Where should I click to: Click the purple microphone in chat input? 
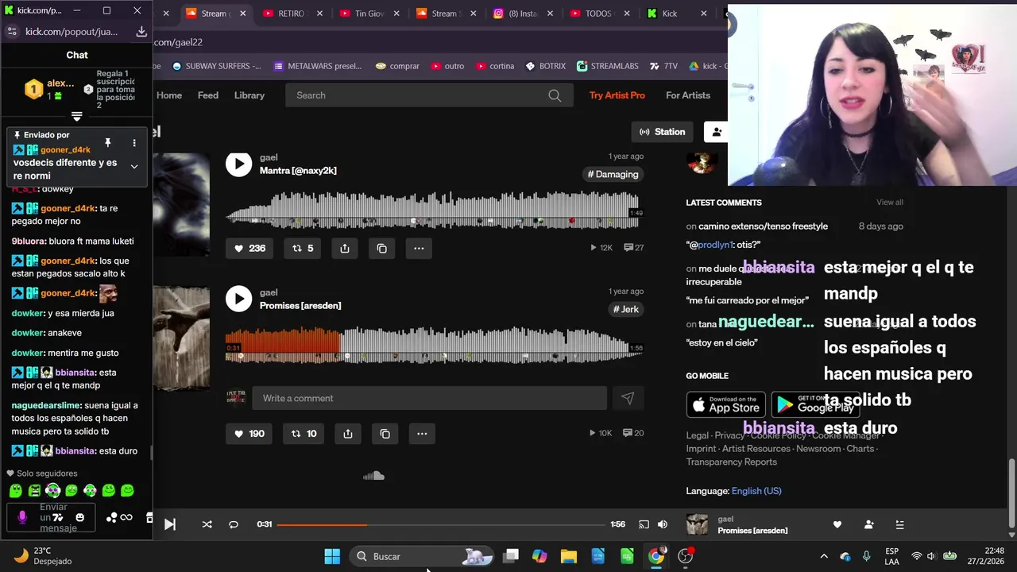point(22,518)
